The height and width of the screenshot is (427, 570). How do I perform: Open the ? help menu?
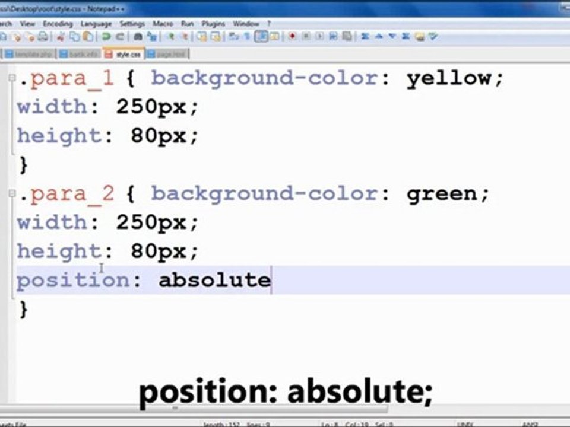pos(269,24)
